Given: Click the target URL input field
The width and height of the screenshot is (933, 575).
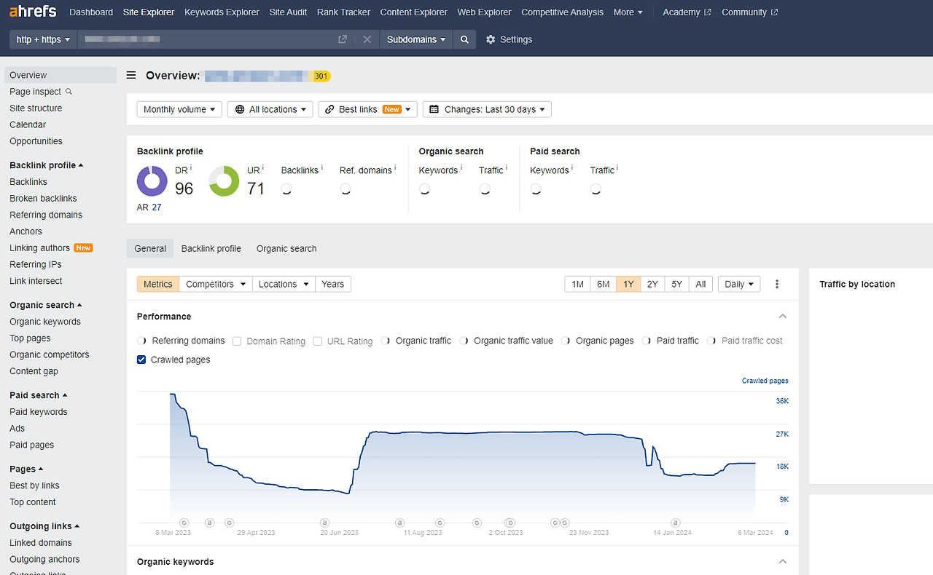Looking at the screenshot, I should [204, 39].
